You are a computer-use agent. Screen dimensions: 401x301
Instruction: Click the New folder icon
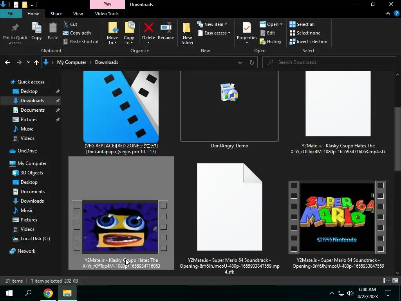coord(187,28)
